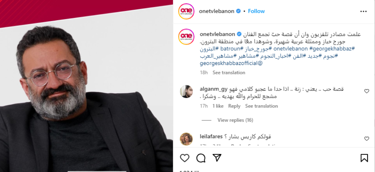View the 1 like on alganm_gy's comment

[x=218, y=106]
